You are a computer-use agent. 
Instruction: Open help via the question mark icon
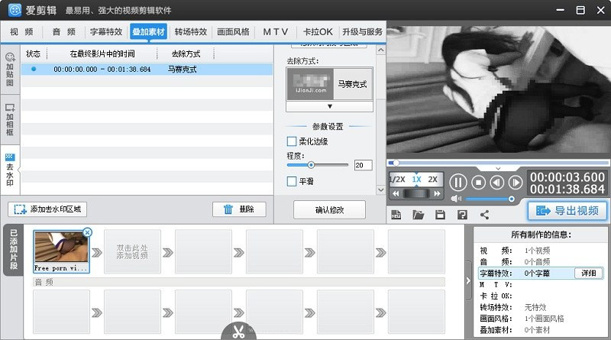tap(462, 215)
